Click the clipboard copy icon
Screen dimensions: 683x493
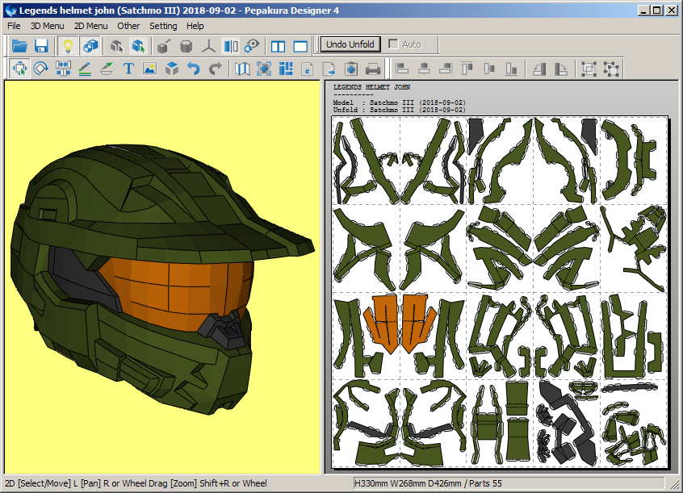[x=351, y=69]
